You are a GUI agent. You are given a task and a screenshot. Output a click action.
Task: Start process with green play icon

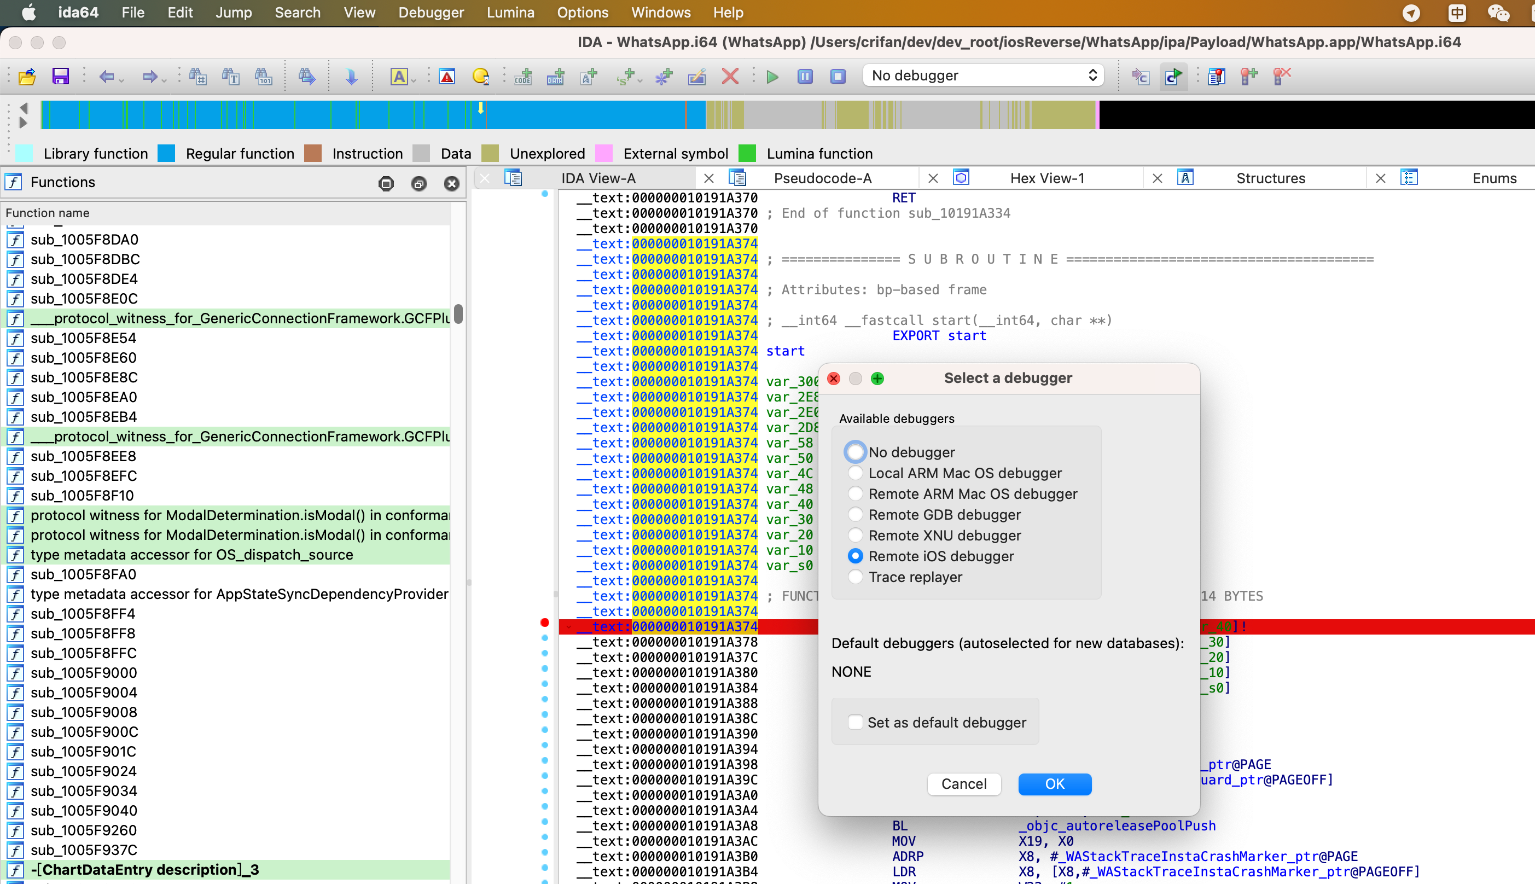[772, 77]
